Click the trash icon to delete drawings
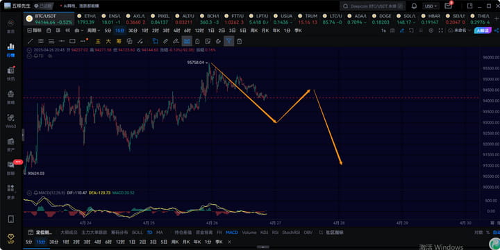The image size is (500, 250). 239,41
